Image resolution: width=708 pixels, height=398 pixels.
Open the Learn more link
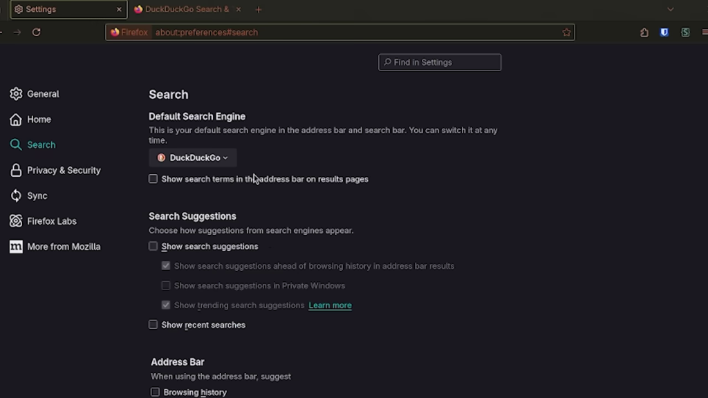pos(330,305)
